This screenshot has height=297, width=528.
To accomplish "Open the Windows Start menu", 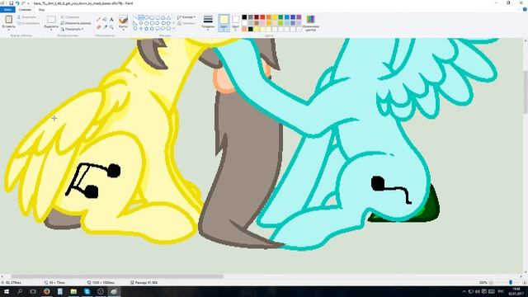I will 7,291.
